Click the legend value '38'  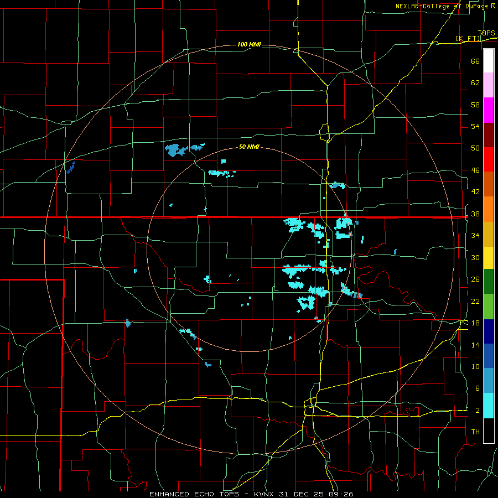pos(475,214)
